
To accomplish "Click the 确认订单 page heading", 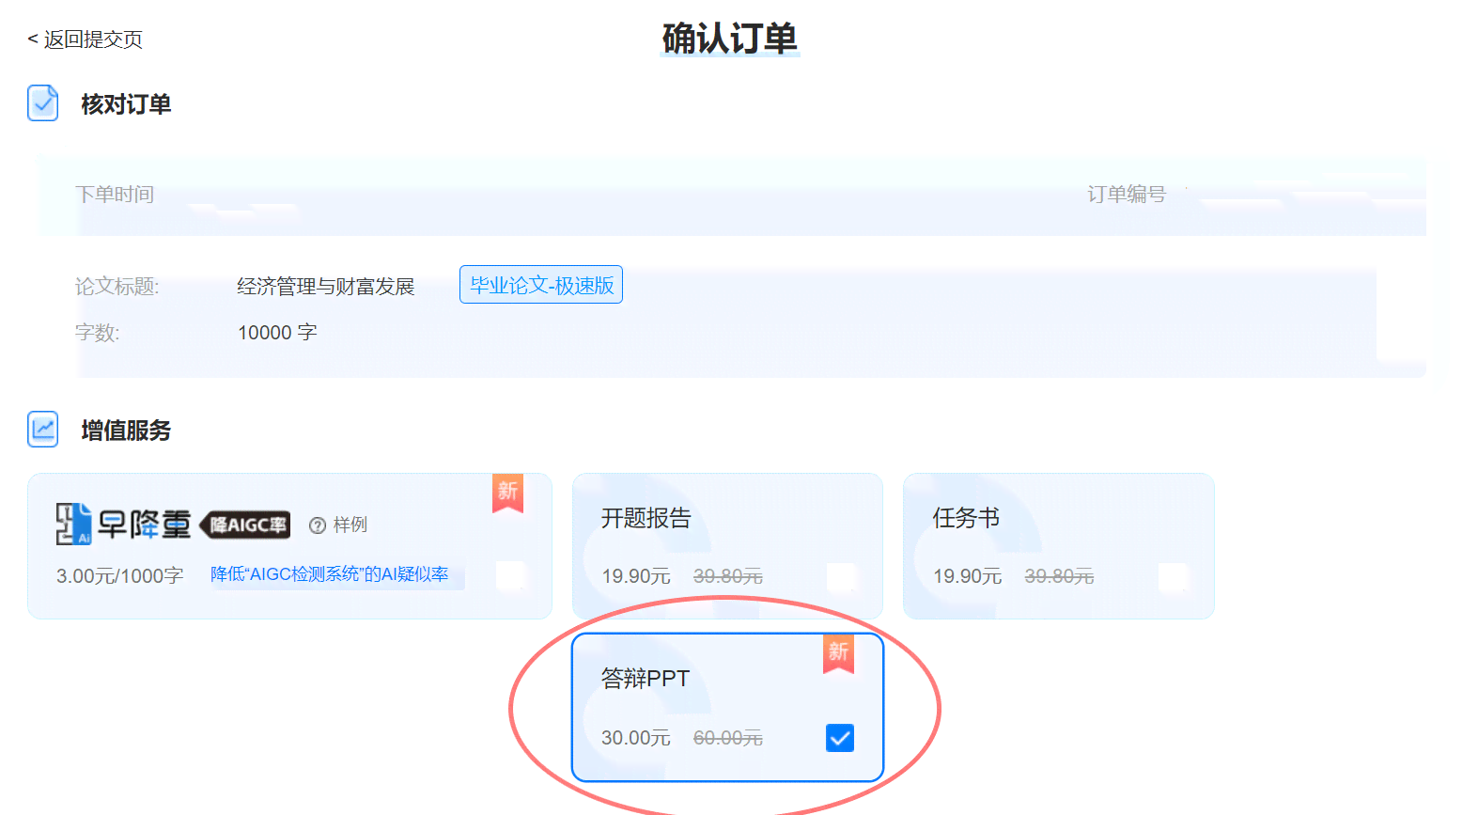I will click(x=729, y=39).
